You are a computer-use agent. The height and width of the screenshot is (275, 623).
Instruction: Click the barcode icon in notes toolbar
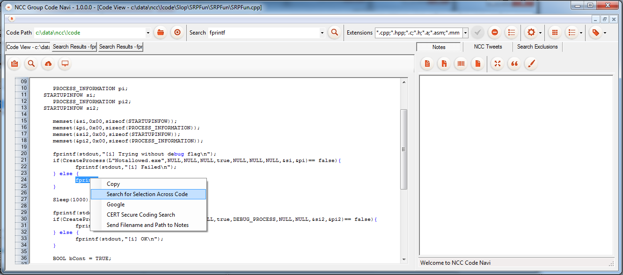tap(461, 64)
